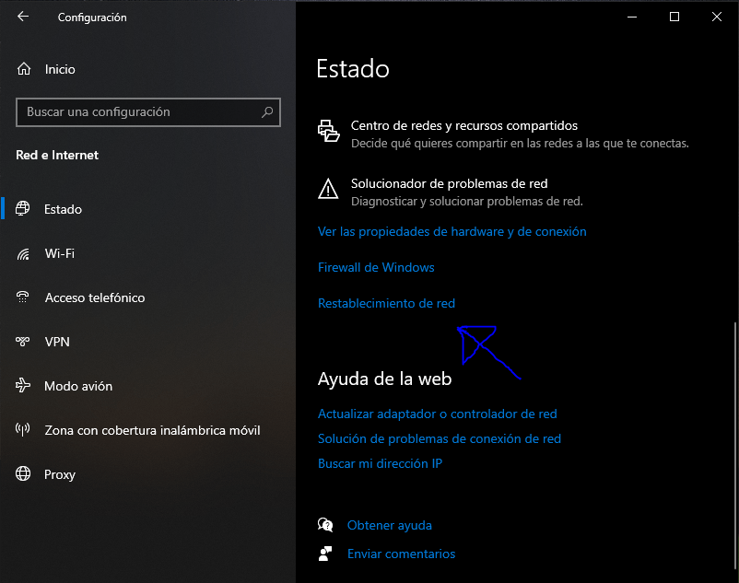View las propiedades de hardware y de conexión
This screenshot has width=739, height=583.
(x=452, y=232)
